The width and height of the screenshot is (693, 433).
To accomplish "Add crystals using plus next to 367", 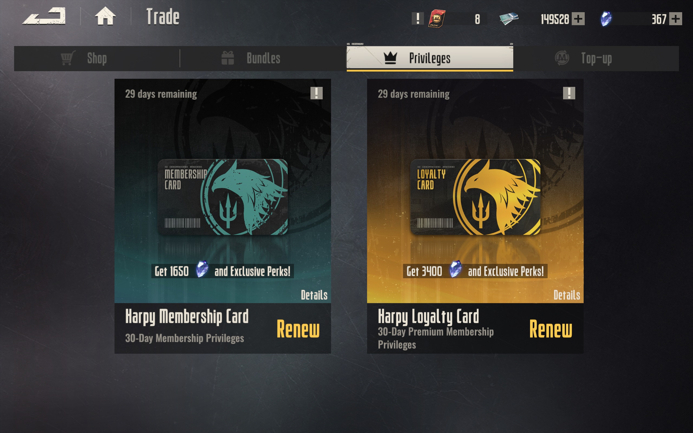I will pos(675,19).
